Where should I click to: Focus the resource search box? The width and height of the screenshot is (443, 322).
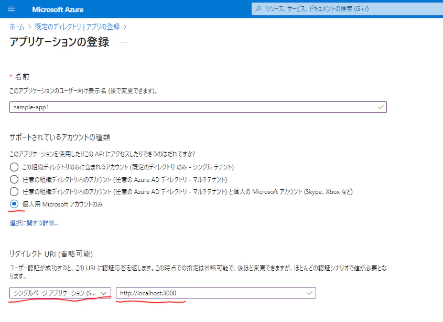(347, 9)
